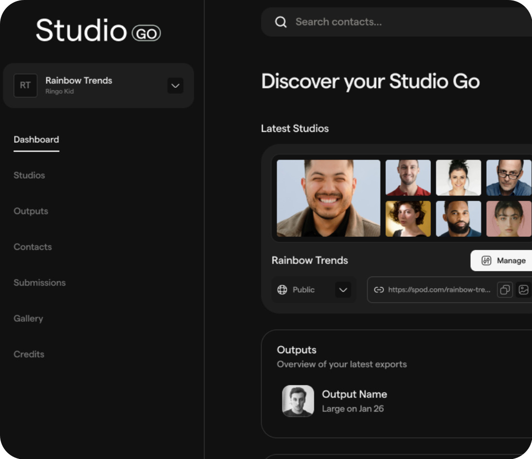
Task: Select the woman on pink background thumbnail
Action: pyautogui.click(x=509, y=219)
